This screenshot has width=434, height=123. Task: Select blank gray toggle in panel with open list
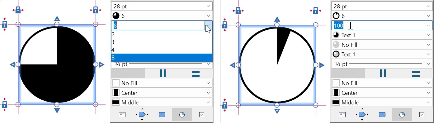[128, 73]
